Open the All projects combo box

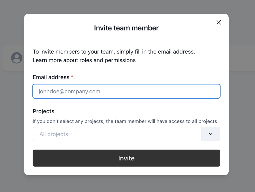tap(117, 134)
